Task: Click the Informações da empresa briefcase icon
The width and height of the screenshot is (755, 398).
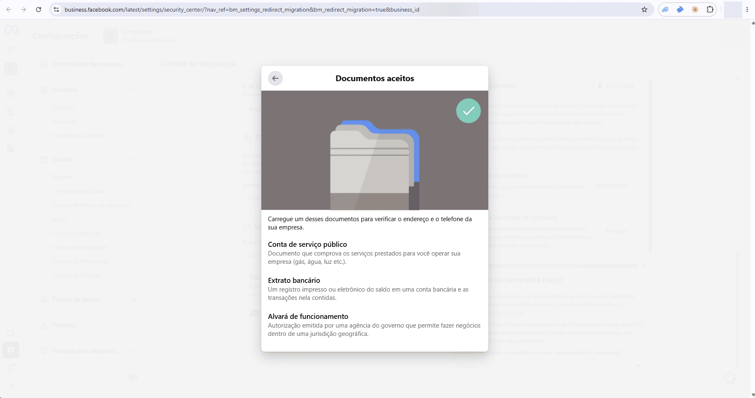Action: [x=44, y=64]
